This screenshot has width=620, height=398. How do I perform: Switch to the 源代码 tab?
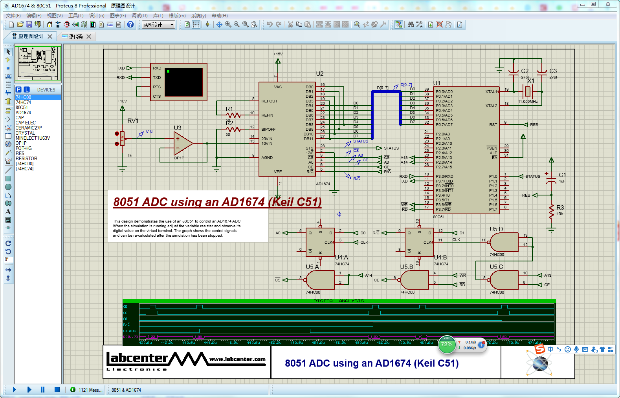[x=76, y=37]
